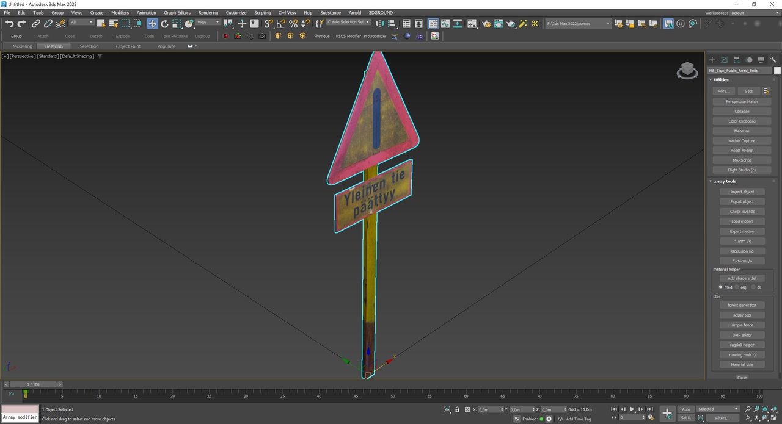Click the Undo arrow icon

9,24
